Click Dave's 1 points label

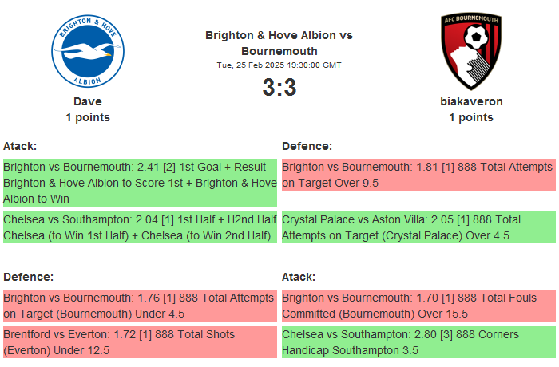(x=88, y=117)
